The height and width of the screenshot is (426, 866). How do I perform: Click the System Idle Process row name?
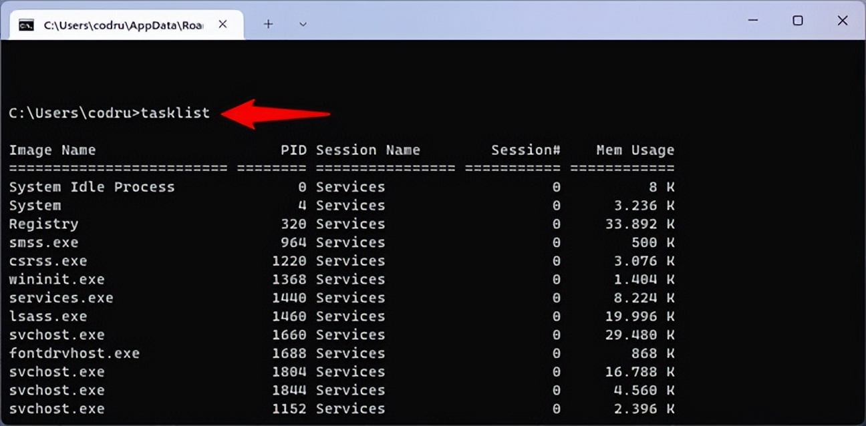point(92,187)
